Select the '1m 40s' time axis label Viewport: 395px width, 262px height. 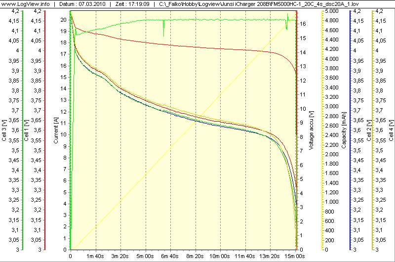[x=95, y=256]
